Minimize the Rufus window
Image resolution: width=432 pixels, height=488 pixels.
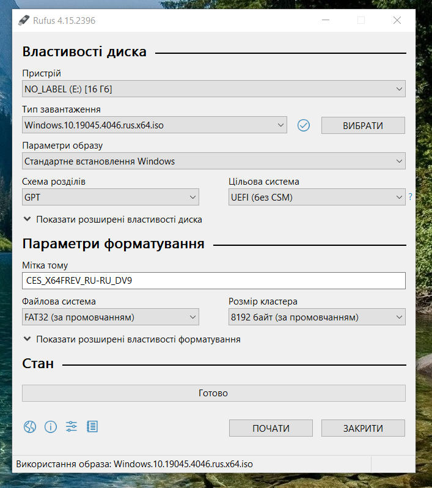coord(326,20)
